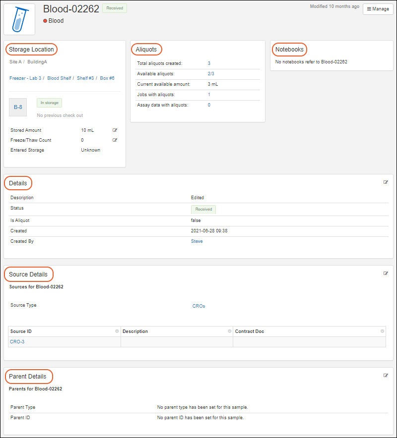The height and width of the screenshot is (438, 397).
Task: Edit the Freeze/Thaw Count value
Action: tap(115, 140)
